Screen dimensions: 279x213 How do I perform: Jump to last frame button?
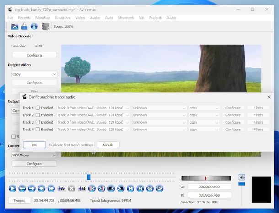[x=140, y=188]
